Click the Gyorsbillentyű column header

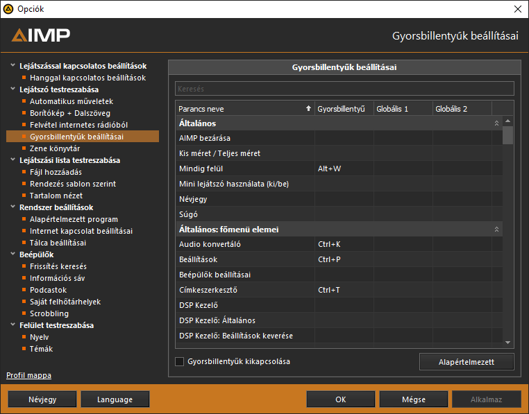[x=344, y=109]
